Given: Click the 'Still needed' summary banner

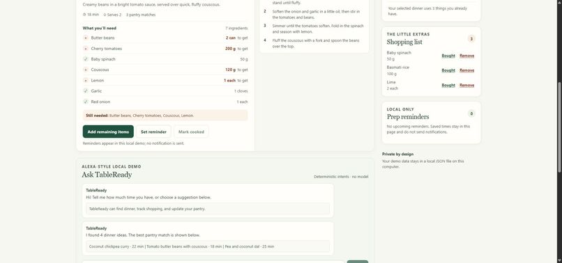Looking at the screenshot, I should point(165,115).
